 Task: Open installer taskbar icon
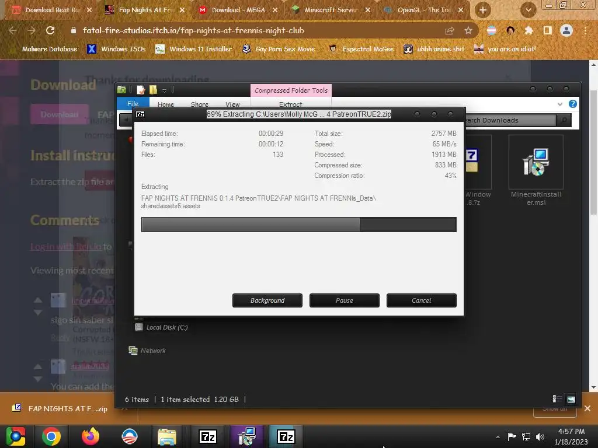point(247,436)
